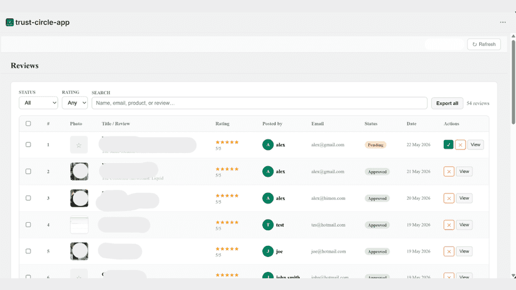Click the J avatar for joe
This screenshot has height=290, width=516.
click(268, 251)
